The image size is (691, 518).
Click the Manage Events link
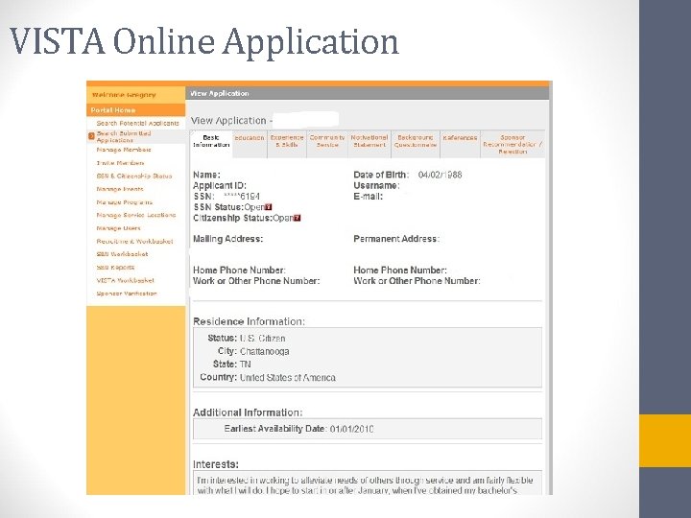pos(120,189)
